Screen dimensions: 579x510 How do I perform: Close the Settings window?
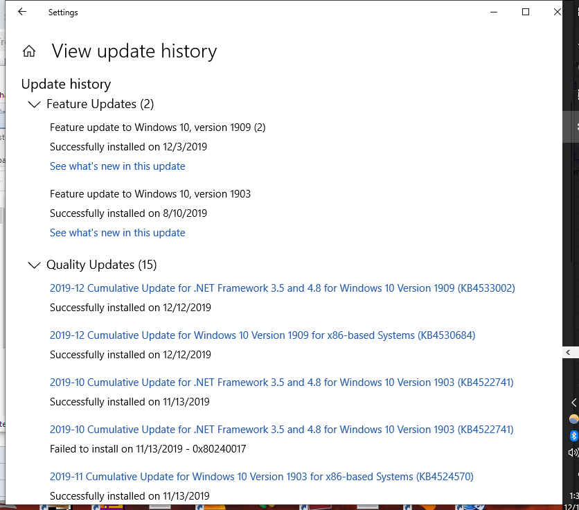[558, 12]
